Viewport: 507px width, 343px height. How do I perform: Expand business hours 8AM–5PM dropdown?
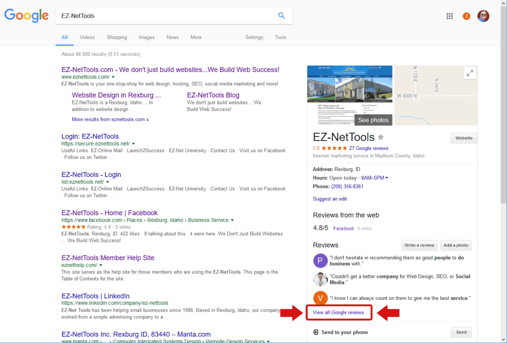point(387,178)
